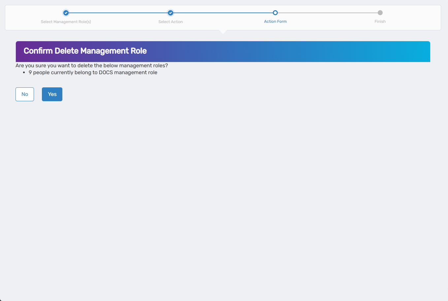The image size is (448, 301).
Task: Click the completed checkmark for Select Management Role(s)
Action: 66,13
